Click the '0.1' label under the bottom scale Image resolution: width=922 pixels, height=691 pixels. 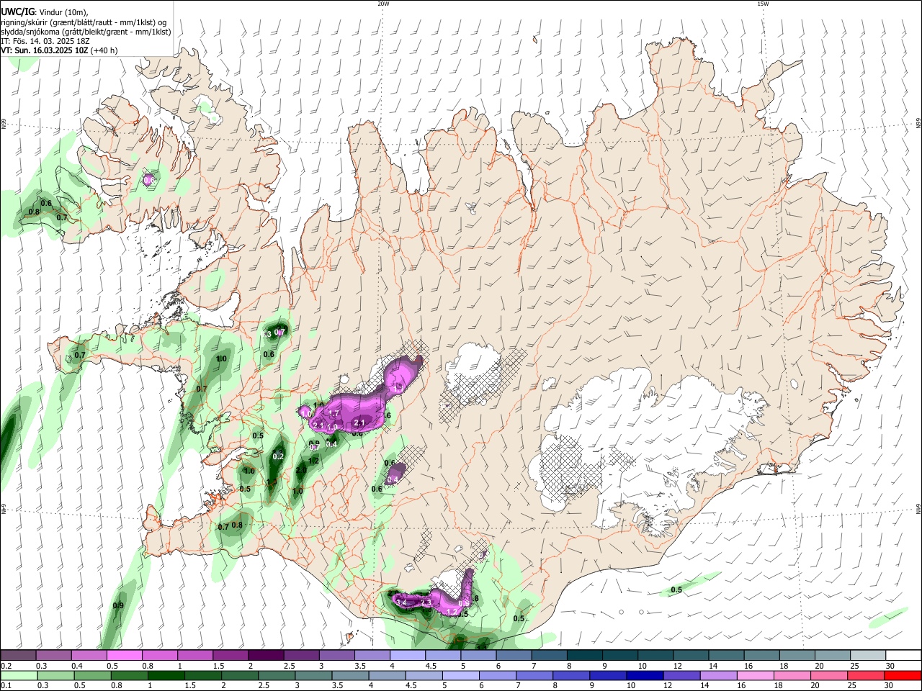click(x=6, y=687)
